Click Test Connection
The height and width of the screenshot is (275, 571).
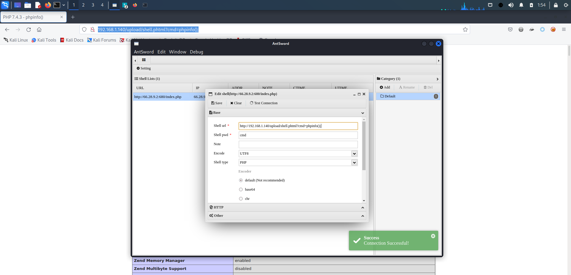(x=264, y=103)
